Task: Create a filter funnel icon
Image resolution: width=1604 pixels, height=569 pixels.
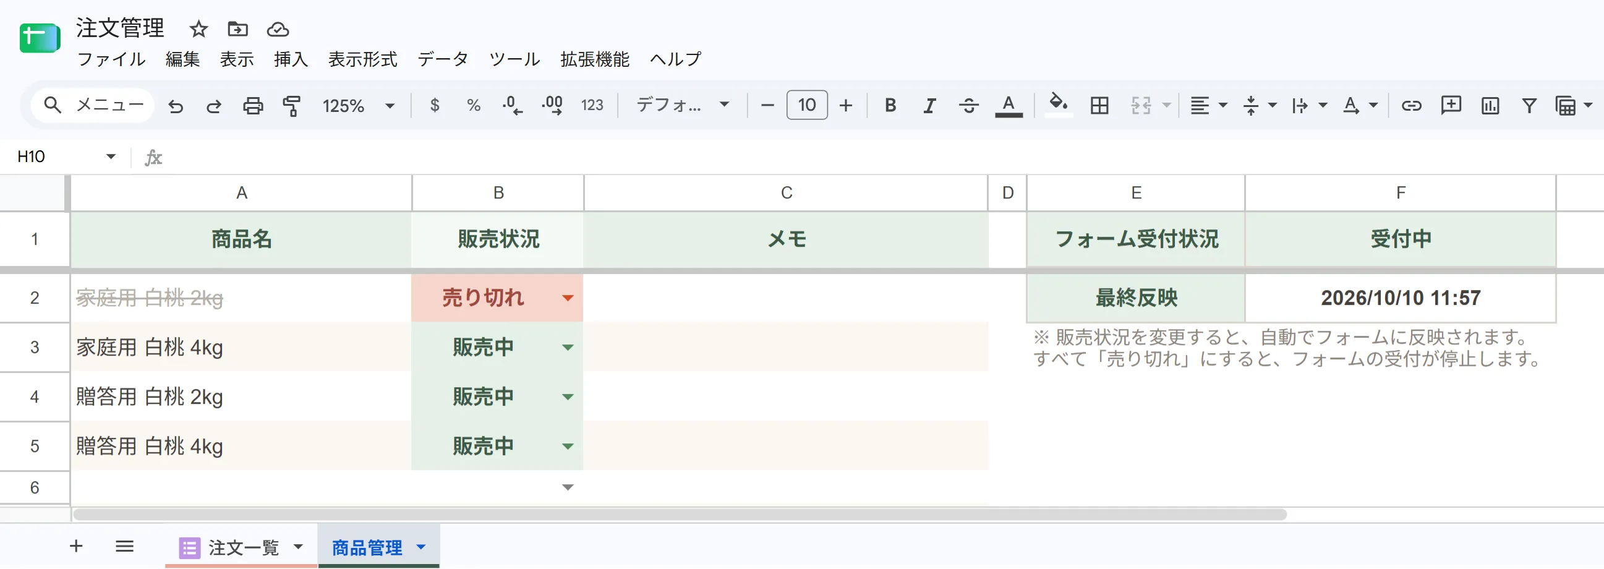Action: pyautogui.click(x=1529, y=105)
